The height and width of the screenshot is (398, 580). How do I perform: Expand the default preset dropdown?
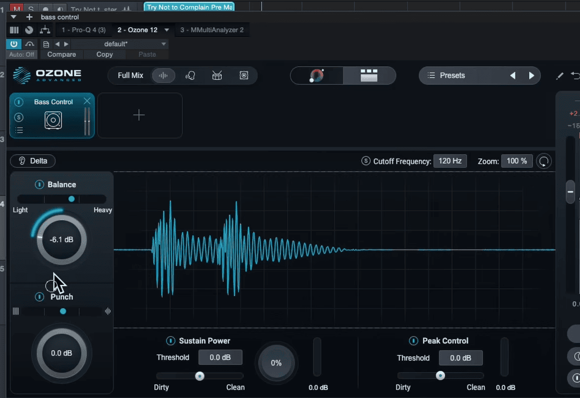tap(163, 44)
